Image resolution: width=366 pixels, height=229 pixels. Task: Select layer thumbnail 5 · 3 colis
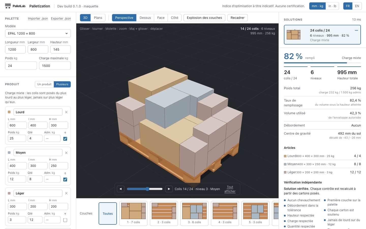[x=255, y=213]
